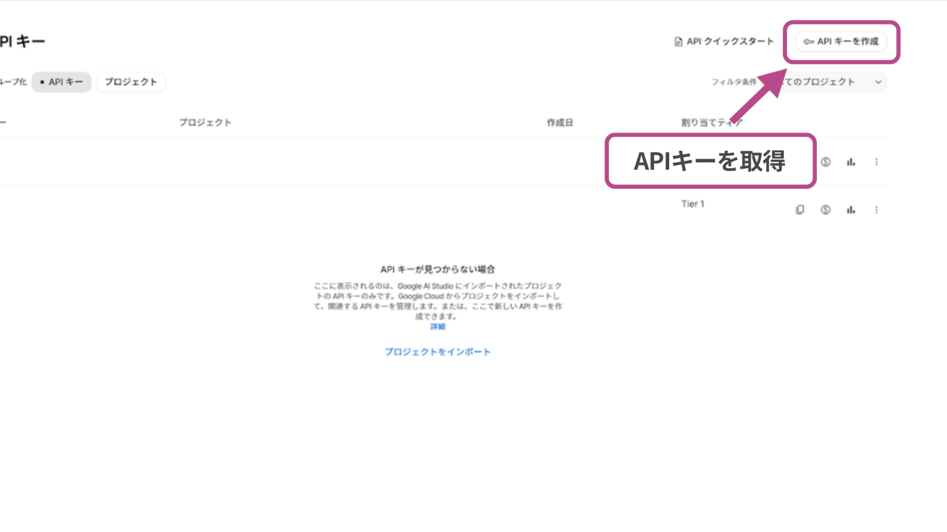
Task: Switch grouping to API キー
Action: pos(61,82)
